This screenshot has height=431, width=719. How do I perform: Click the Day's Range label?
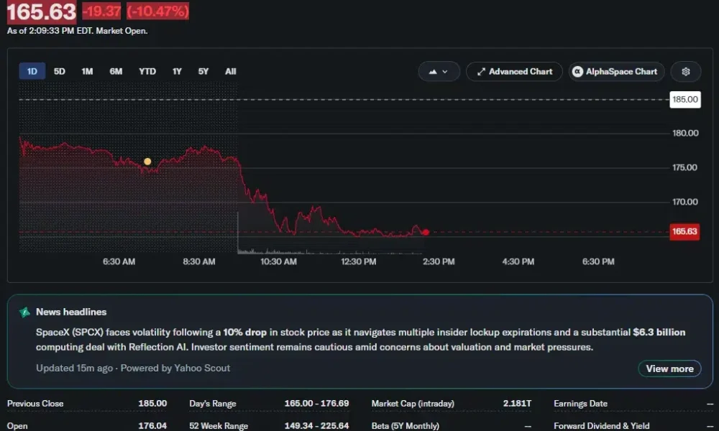[x=213, y=404]
